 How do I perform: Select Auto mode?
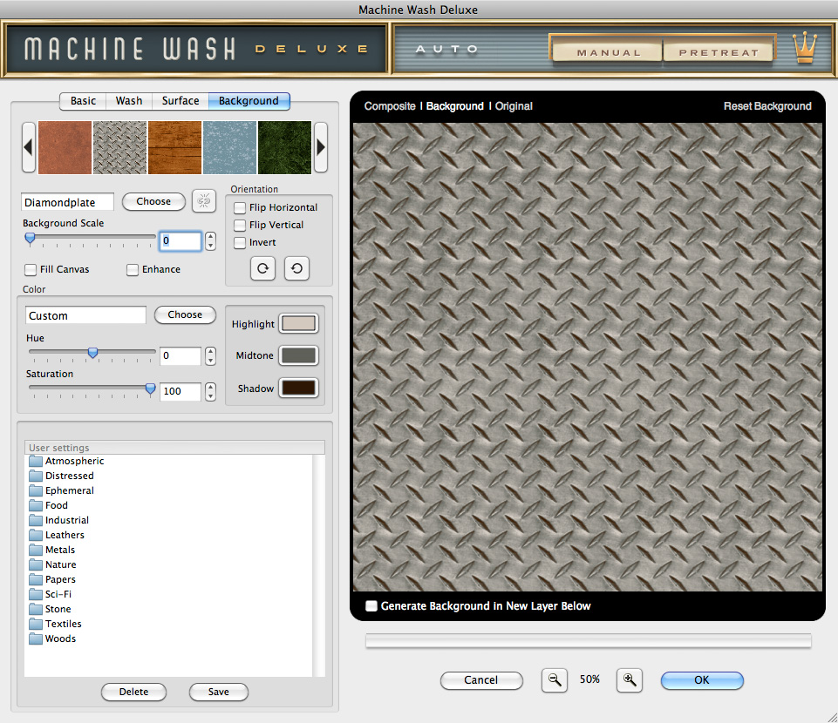pyautogui.click(x=446, y=49)
